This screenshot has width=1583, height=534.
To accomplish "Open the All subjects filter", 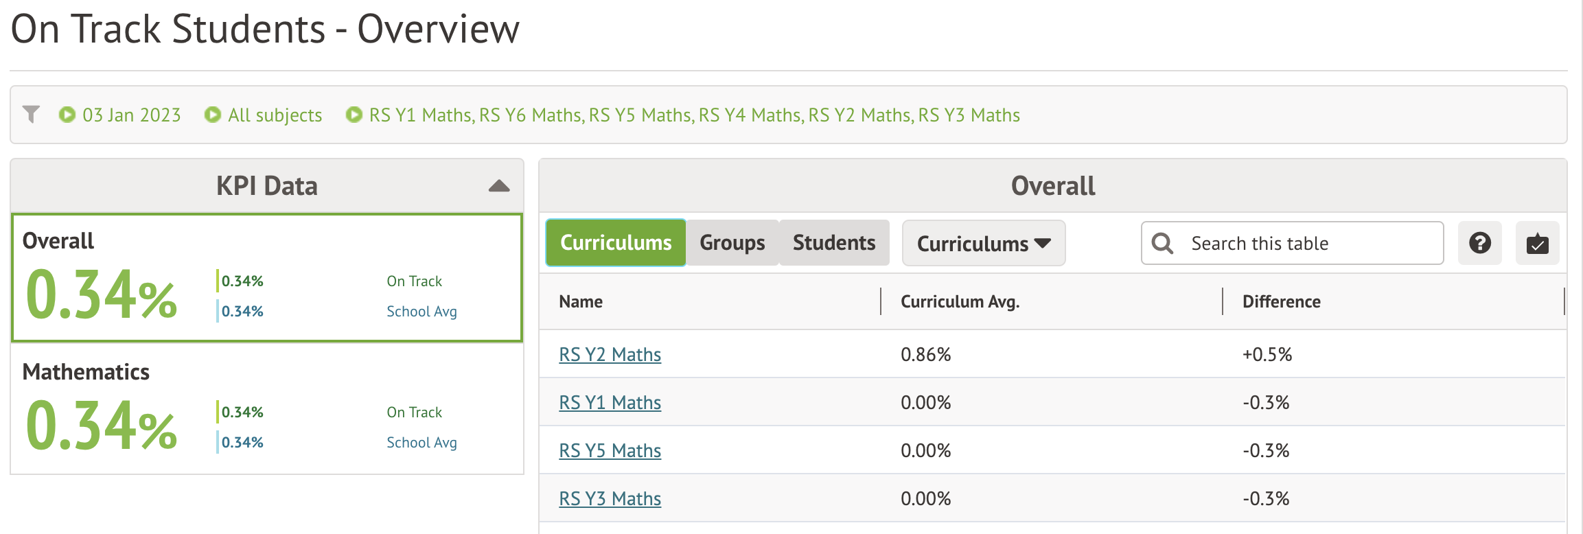I will [275, 115].
